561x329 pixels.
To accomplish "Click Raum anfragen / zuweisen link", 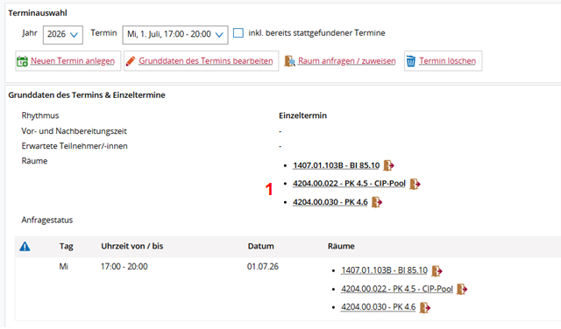I will 347,61.
